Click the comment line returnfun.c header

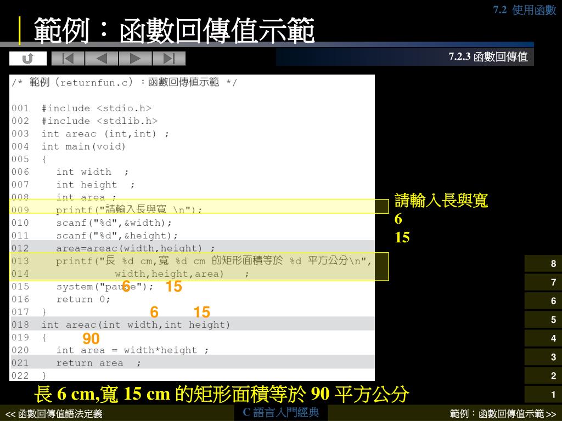[x=124, y=82]
